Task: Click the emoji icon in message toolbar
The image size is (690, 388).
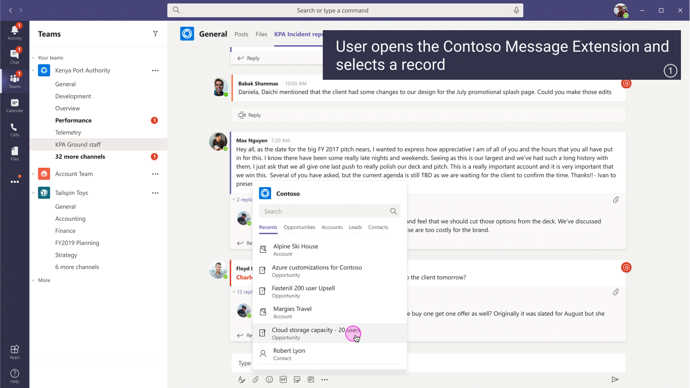Action: pos(269,379)
